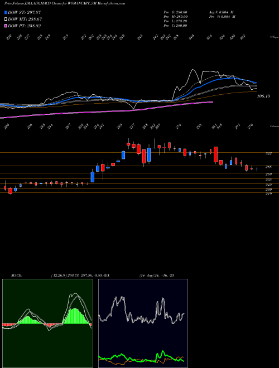Image resolution: width=279 pixels, height=368 pixels.
Task: Click the large blue breakout candle above 255 line
Action: pos(93,177)
